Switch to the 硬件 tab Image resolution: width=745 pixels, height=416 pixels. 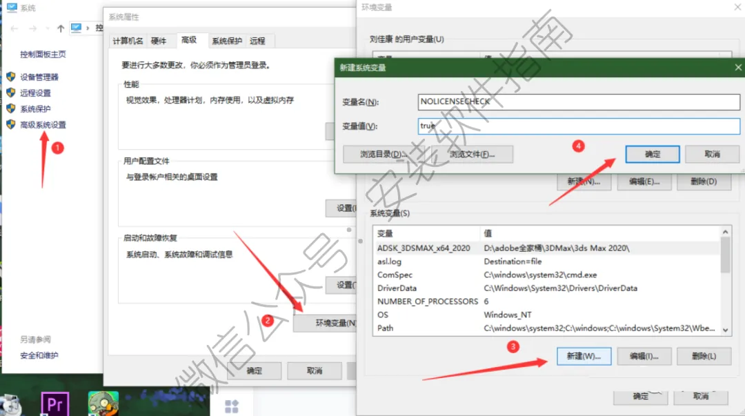click(159, 41)
